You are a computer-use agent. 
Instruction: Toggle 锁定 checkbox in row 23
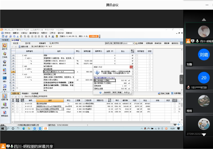point(150,55)
